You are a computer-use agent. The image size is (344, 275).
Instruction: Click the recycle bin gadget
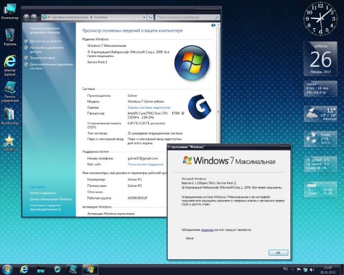click(321, 139)
